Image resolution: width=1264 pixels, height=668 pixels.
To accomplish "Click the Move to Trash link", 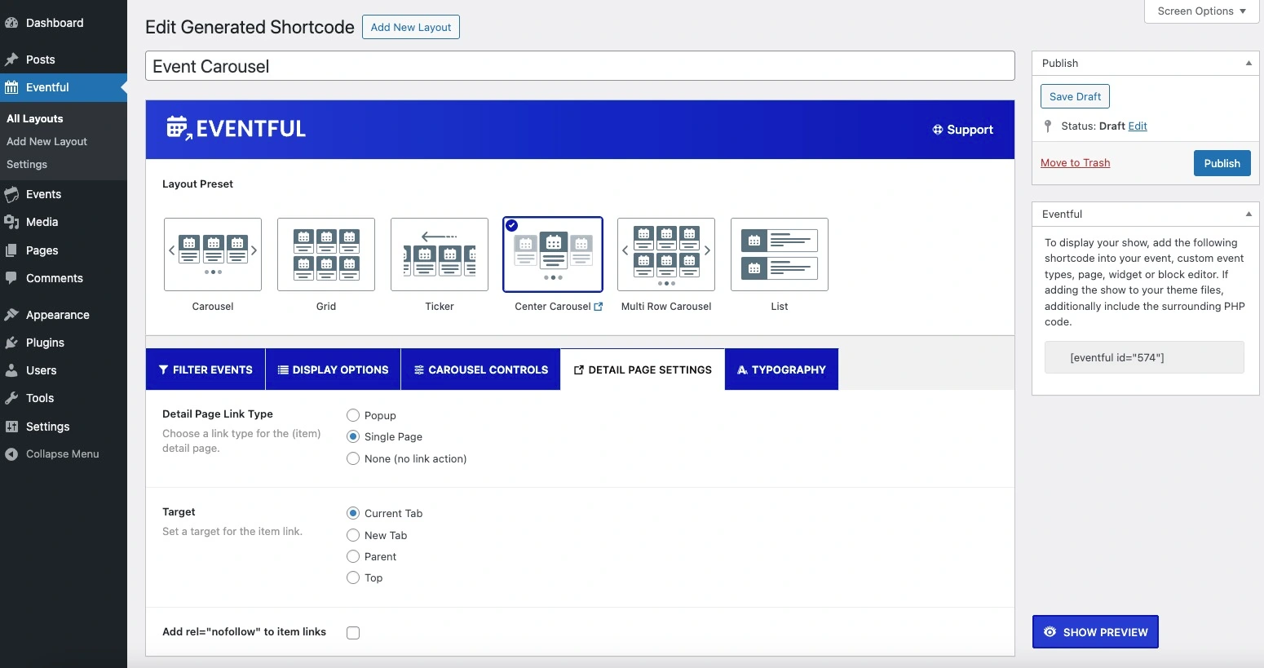I will (1075, 163).
